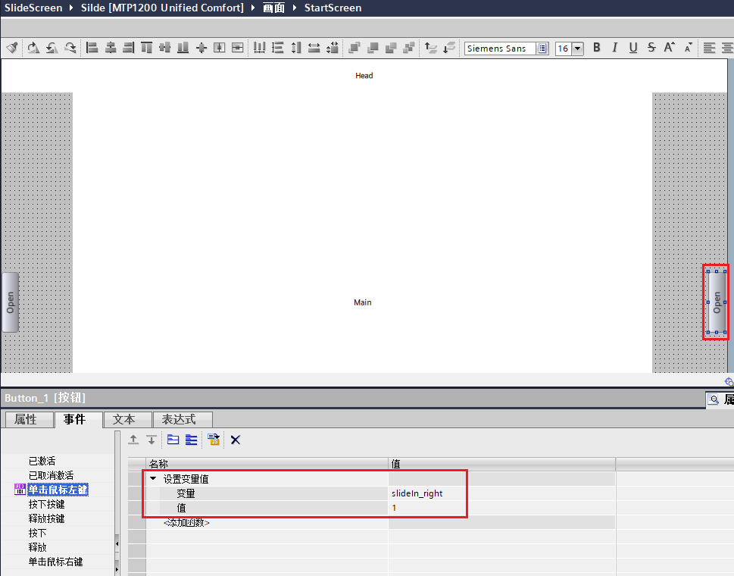Click the decrease font size icon
This screenshot has height=576, width=734.
click(688, 48)
